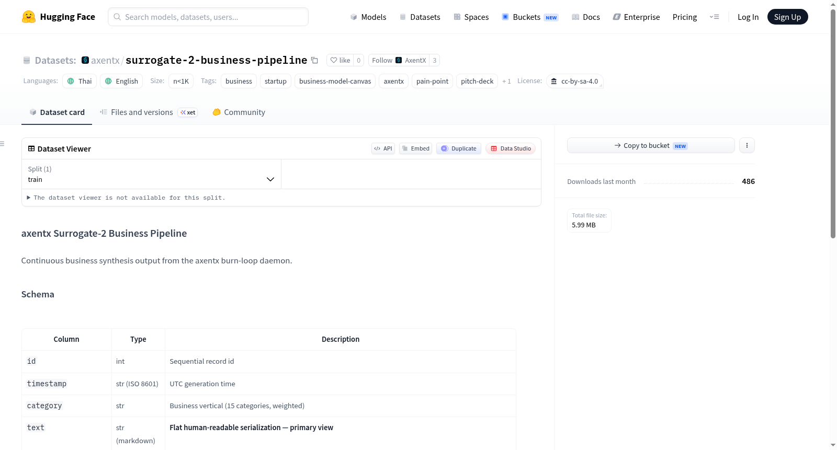Click the timestamp column name in schema
The width and height of the screenshot is (837, 450).
coord(47,384)
